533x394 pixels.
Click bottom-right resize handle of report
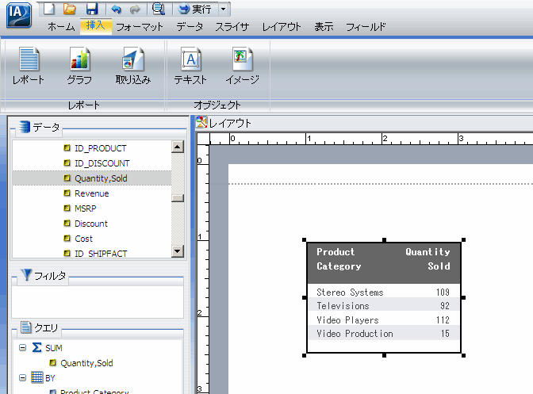[463, 355]
